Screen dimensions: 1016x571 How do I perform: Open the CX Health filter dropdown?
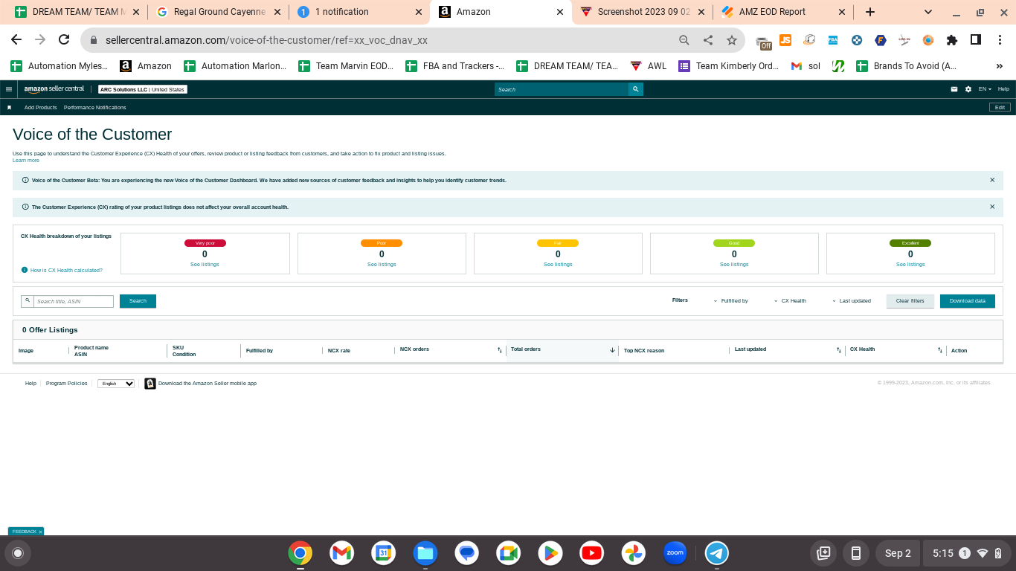click(x=790, y=301)
